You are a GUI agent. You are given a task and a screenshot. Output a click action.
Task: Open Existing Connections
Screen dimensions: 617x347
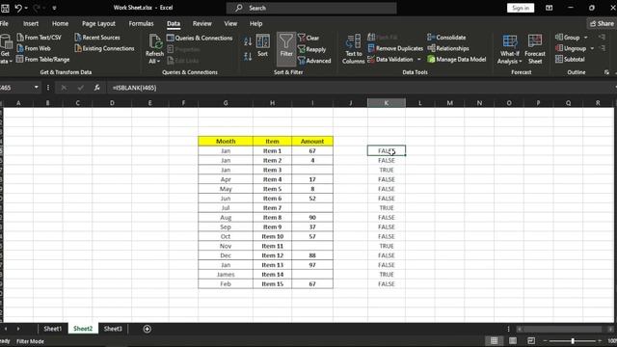104,48
